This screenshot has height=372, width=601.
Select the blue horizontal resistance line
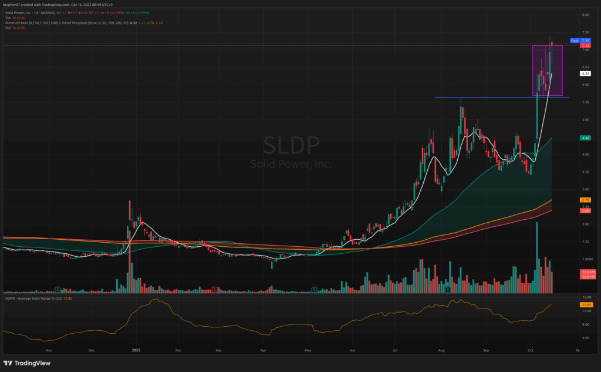(470, 97)
